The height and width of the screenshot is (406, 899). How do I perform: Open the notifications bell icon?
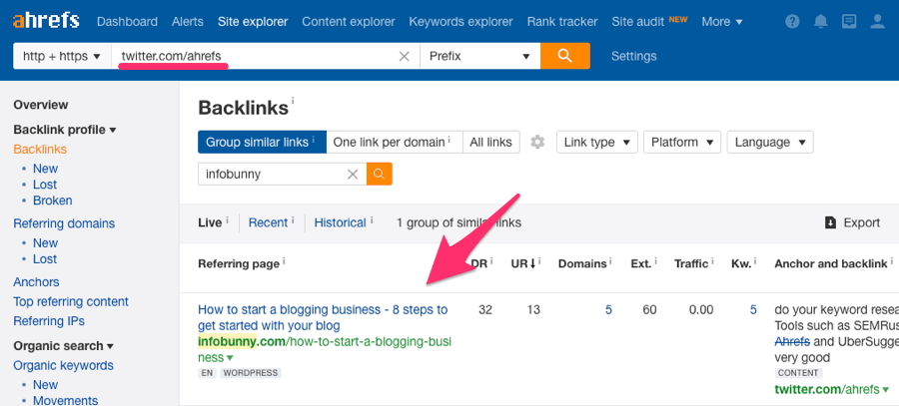821,22
